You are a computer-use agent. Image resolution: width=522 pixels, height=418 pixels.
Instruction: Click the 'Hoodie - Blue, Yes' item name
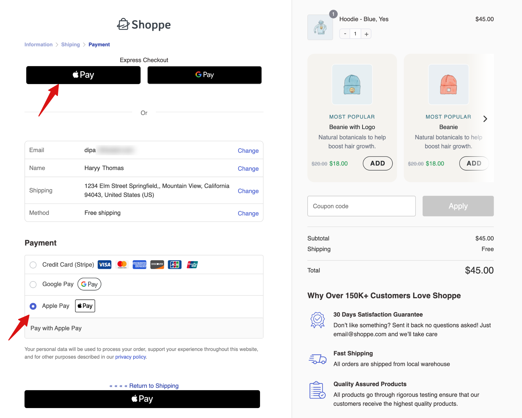tap(364, 19)
